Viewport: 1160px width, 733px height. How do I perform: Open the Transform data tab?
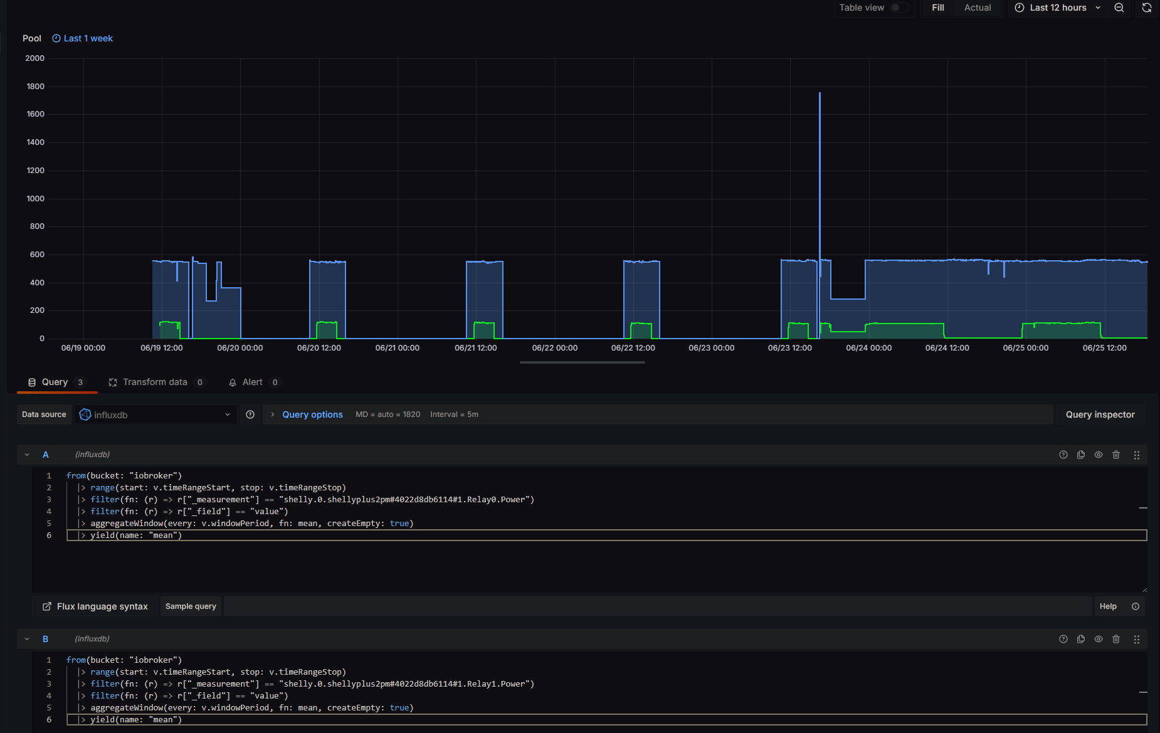156,382
